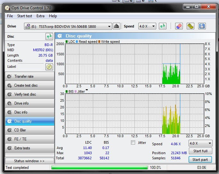Screen dimensions: 219x174
Task: Click the eraser icon in the toolbar
Action: (x=179, y=26)
